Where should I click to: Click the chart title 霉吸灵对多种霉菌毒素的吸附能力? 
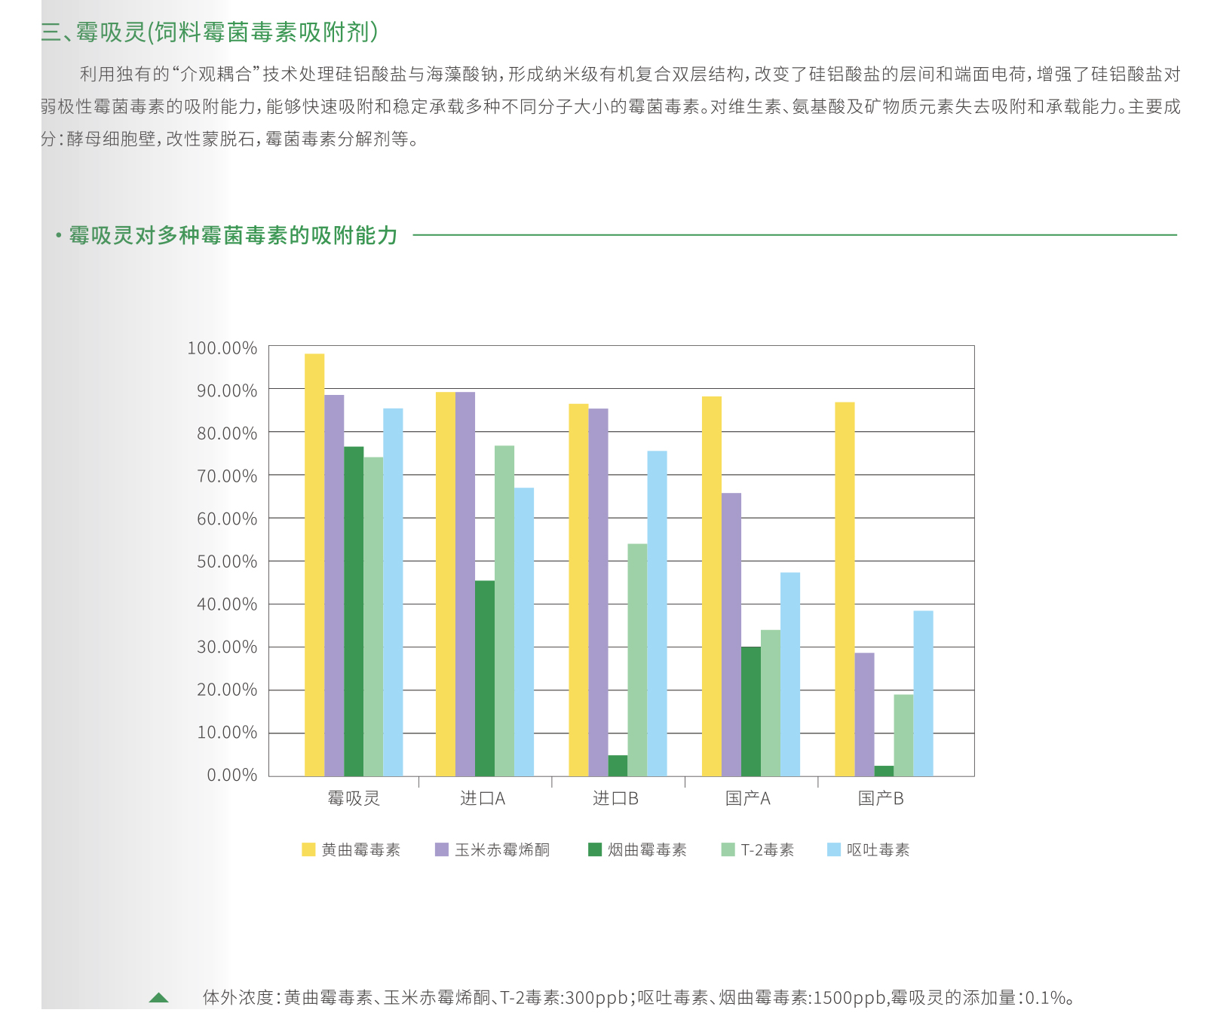[x=233, y=235]
